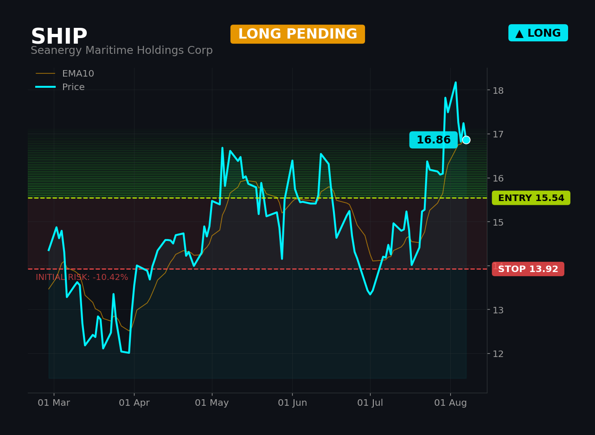
Task: Click the 15 price axis label
Action: (498, 222)
